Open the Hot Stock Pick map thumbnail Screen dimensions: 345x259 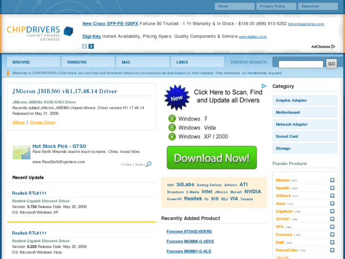point(21,153)
